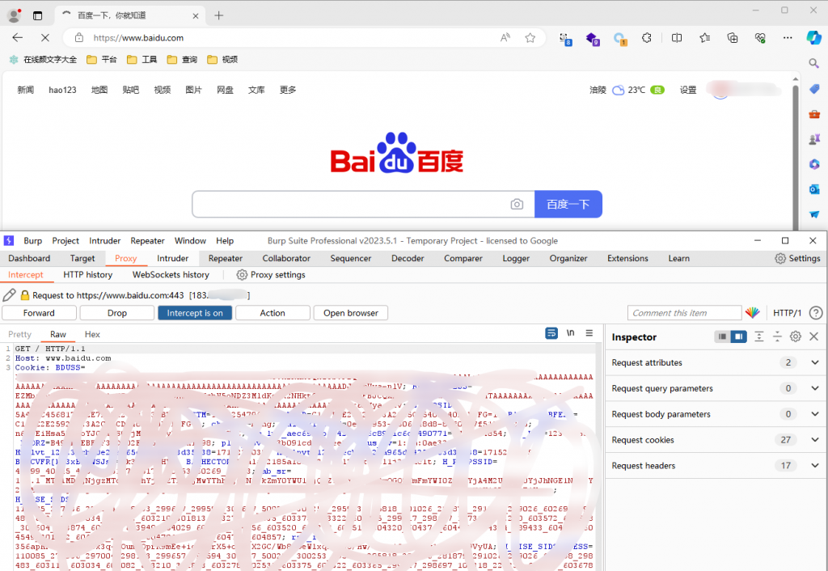Click the Drop button
Screen dimensions: 828x571
point(117,313)
